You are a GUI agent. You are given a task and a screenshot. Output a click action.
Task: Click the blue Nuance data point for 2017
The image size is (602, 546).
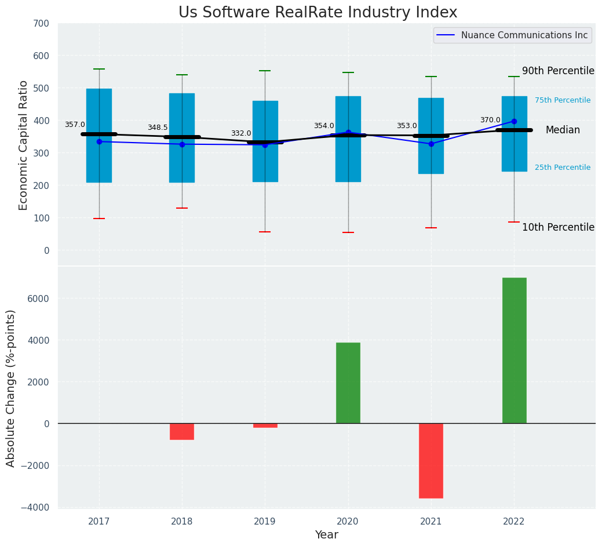[x=99, y=141]
